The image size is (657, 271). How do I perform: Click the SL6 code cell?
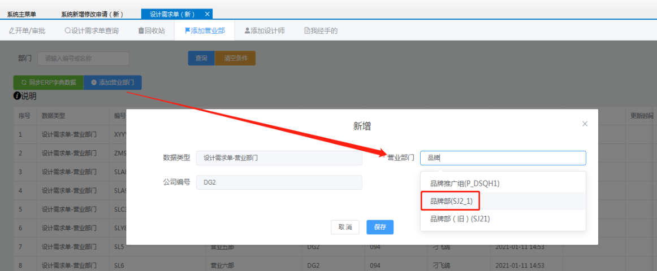click(119, 265)
